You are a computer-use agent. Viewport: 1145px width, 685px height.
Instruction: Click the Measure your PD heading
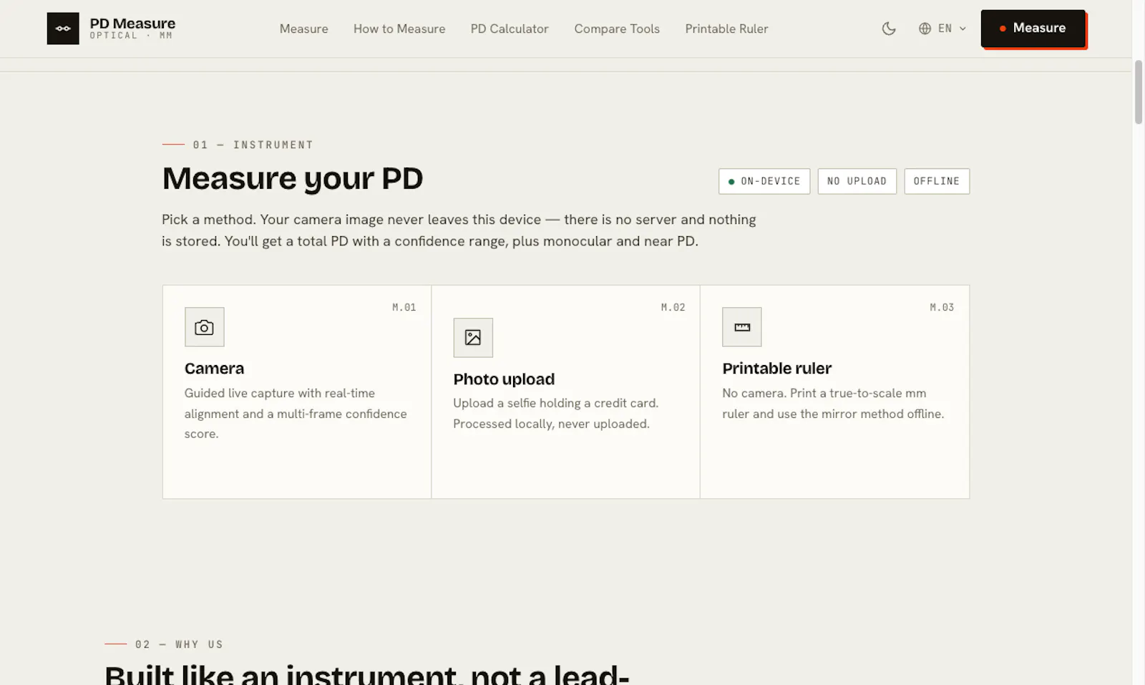[x=293, y=178]
